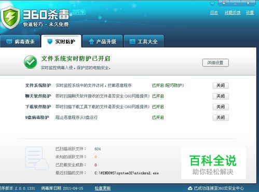
Task: Click the program version 2.0.0.1331 text
Action: tap(18, 188)
